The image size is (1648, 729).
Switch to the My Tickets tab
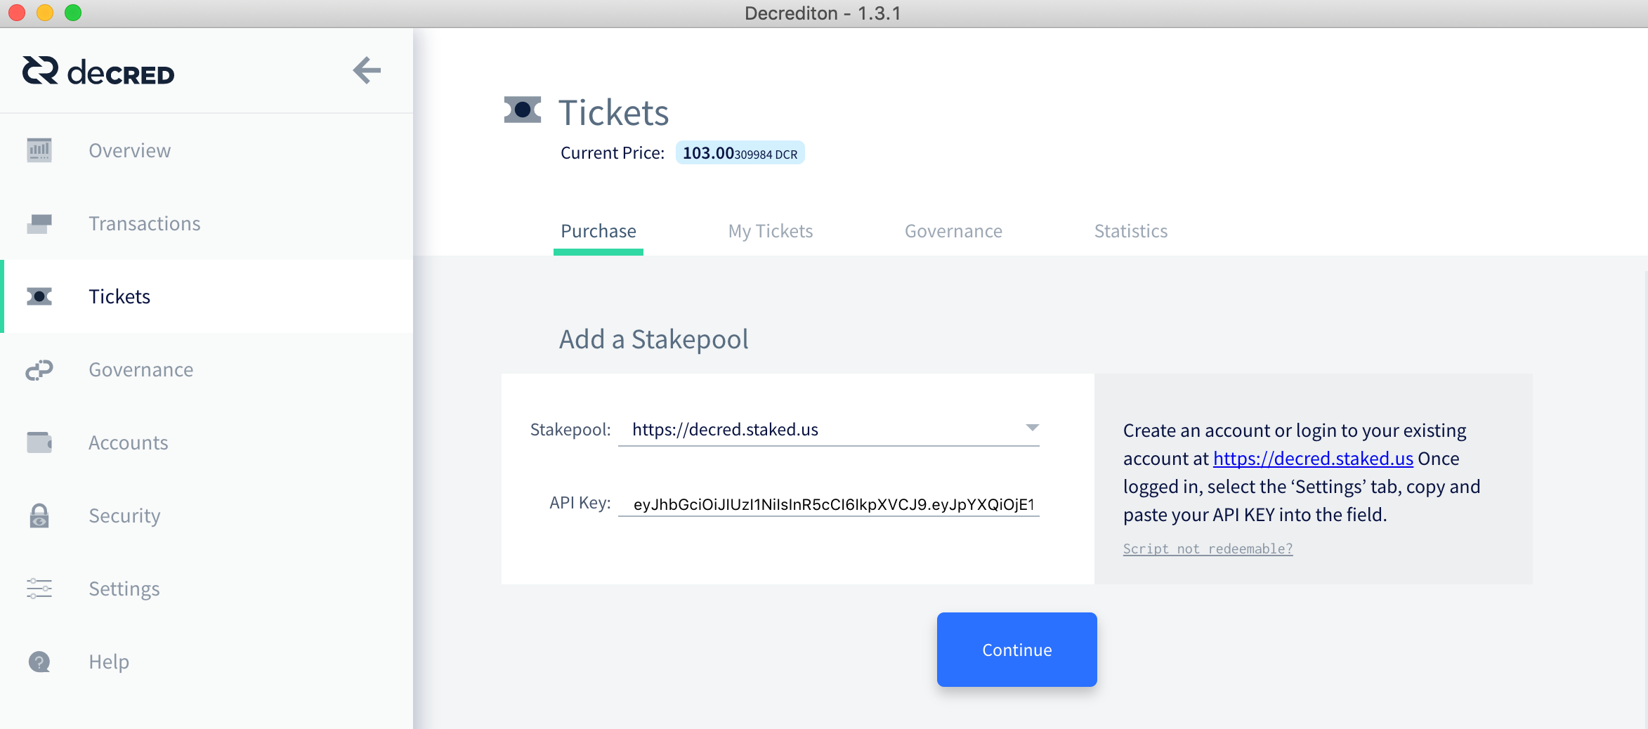click(771, 231)
